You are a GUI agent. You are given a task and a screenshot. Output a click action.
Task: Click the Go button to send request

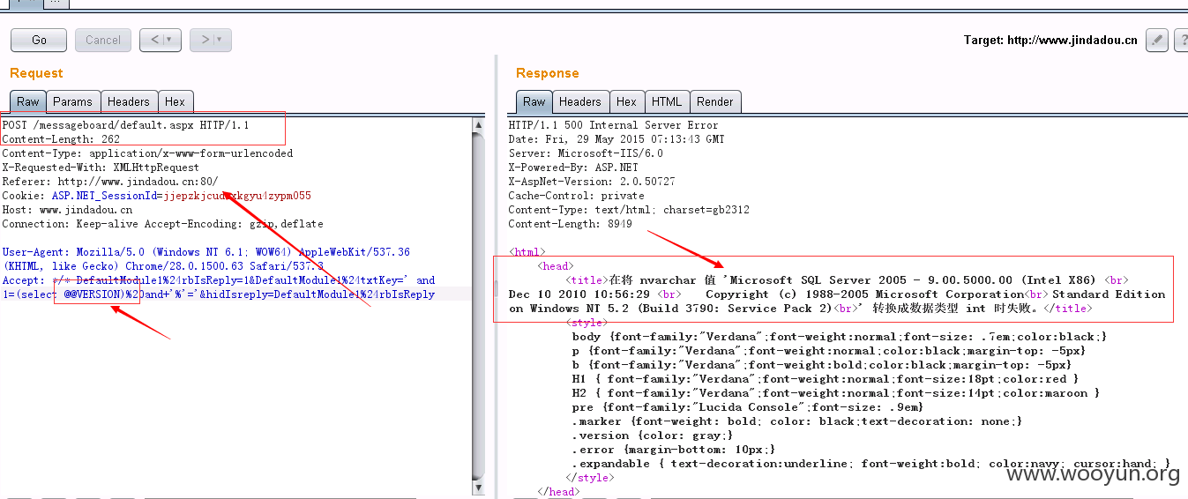39,40
